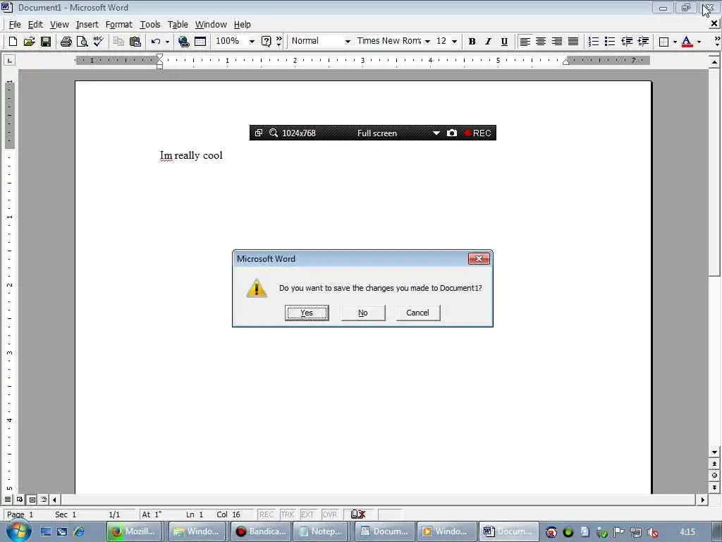Open the Format menu
The image size is (722, 542).
(x=118, y=25)
